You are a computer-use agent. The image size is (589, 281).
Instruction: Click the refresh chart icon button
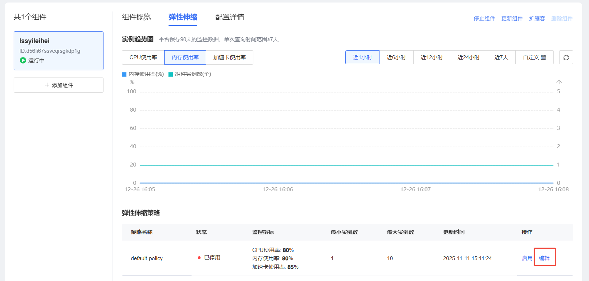566,57
